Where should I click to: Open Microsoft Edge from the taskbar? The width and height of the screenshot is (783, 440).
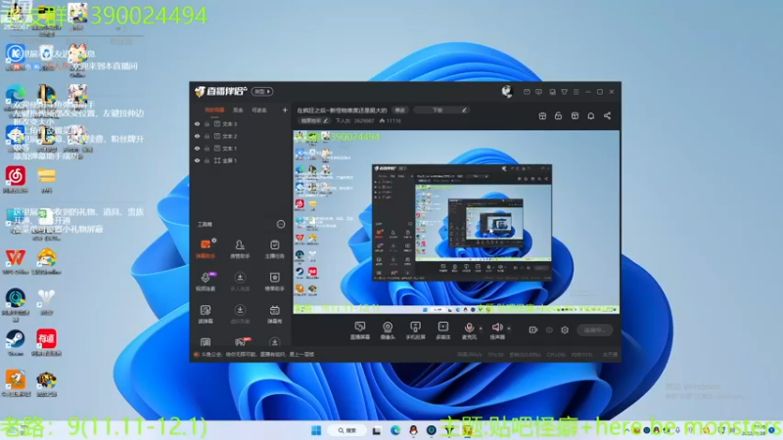click(395, 430)
